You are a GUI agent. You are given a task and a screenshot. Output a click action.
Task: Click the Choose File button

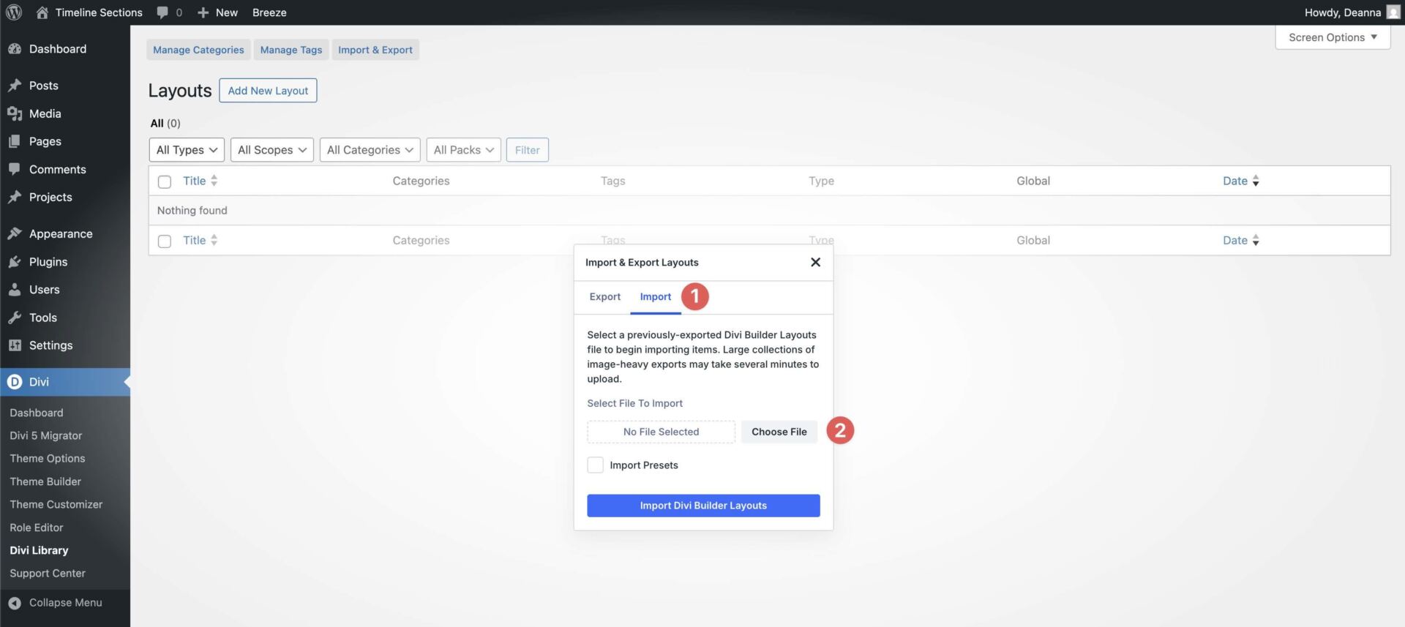tap(779, 432)
